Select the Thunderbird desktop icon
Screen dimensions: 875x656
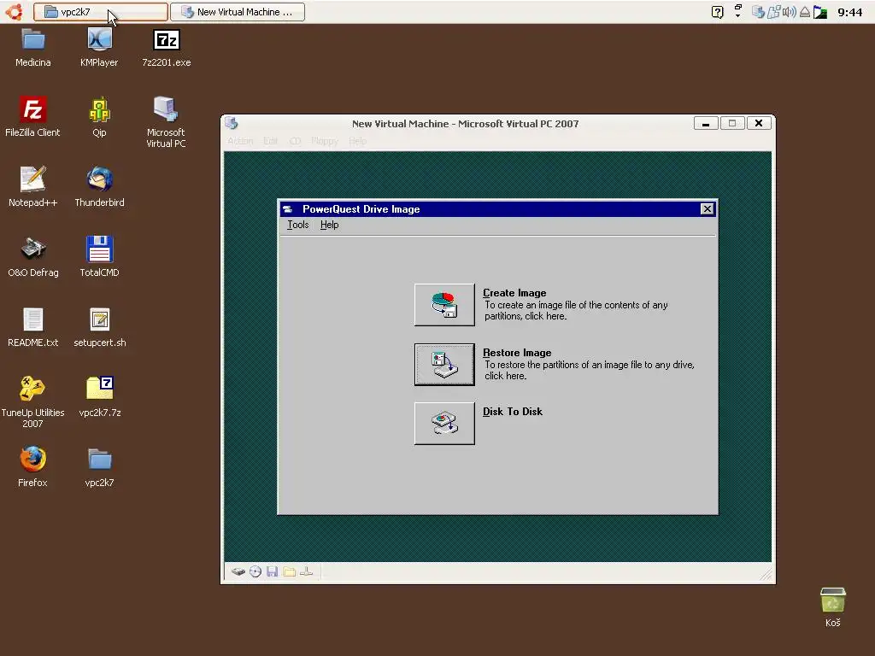pyautogui.click(x=99, y=187)
